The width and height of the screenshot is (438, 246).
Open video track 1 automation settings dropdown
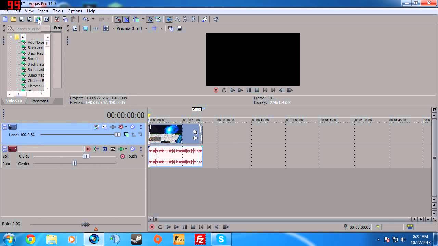click(x=126, y=127)
